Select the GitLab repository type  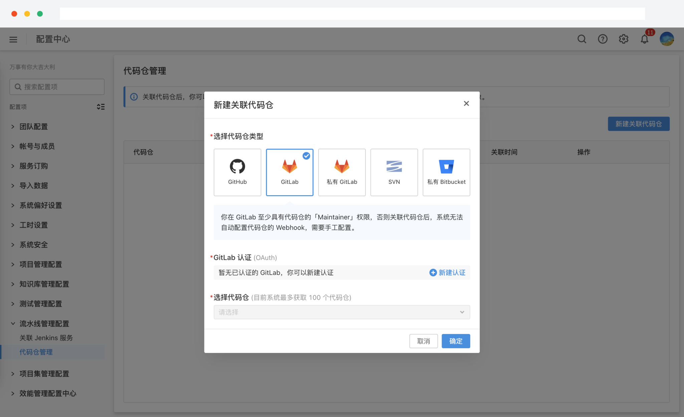(x=289, y=172)
